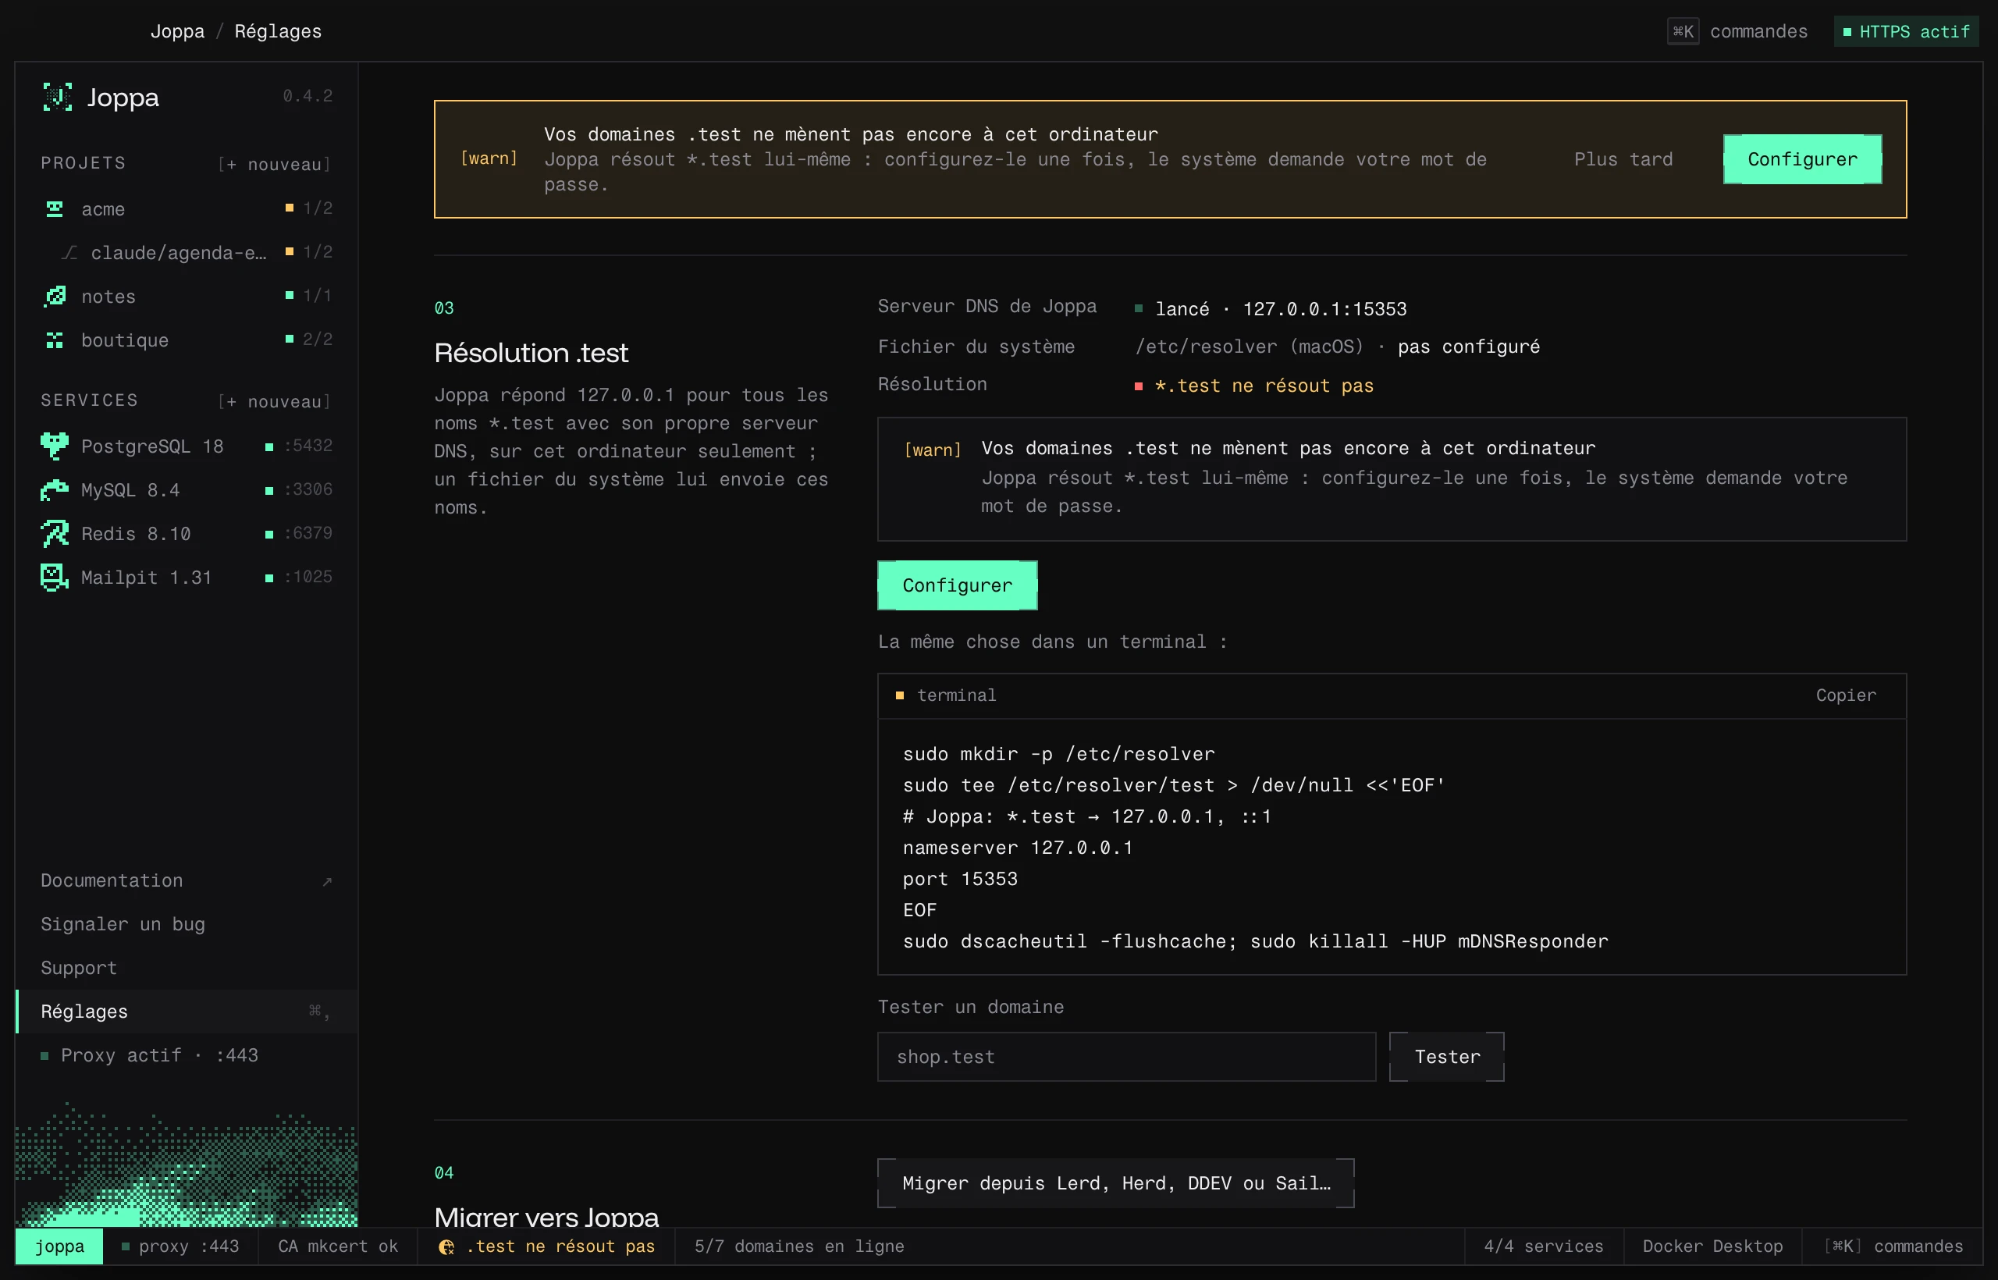The width and height of the screenshot is (1998, 1280).
Task: Click proxy :443 in status bar
Action: (180, 1246)
